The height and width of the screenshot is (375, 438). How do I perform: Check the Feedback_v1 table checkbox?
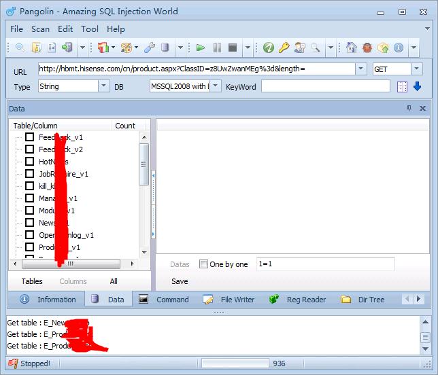click(x=30, y=137)
